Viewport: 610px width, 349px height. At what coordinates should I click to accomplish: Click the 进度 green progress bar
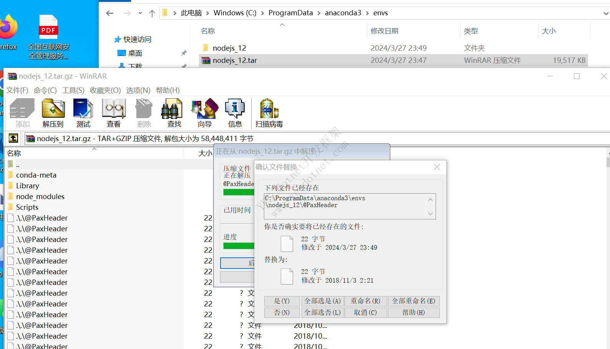point(239,246)
